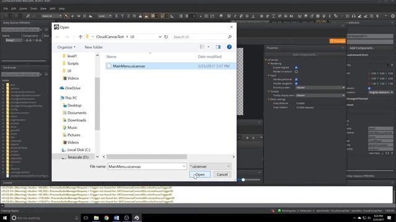Refresh the UI folder in Open dialog
396x222 pixels.
(166, 37)
